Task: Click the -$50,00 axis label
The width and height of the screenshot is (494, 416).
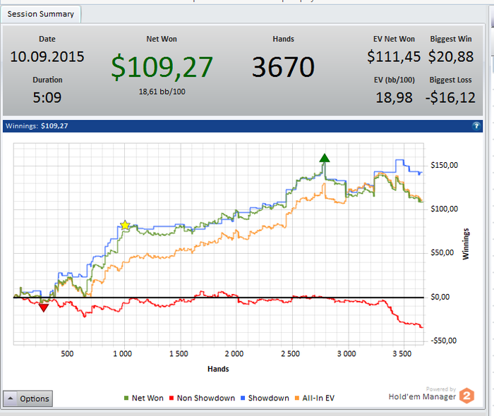Action: click(x=444, y=341)
